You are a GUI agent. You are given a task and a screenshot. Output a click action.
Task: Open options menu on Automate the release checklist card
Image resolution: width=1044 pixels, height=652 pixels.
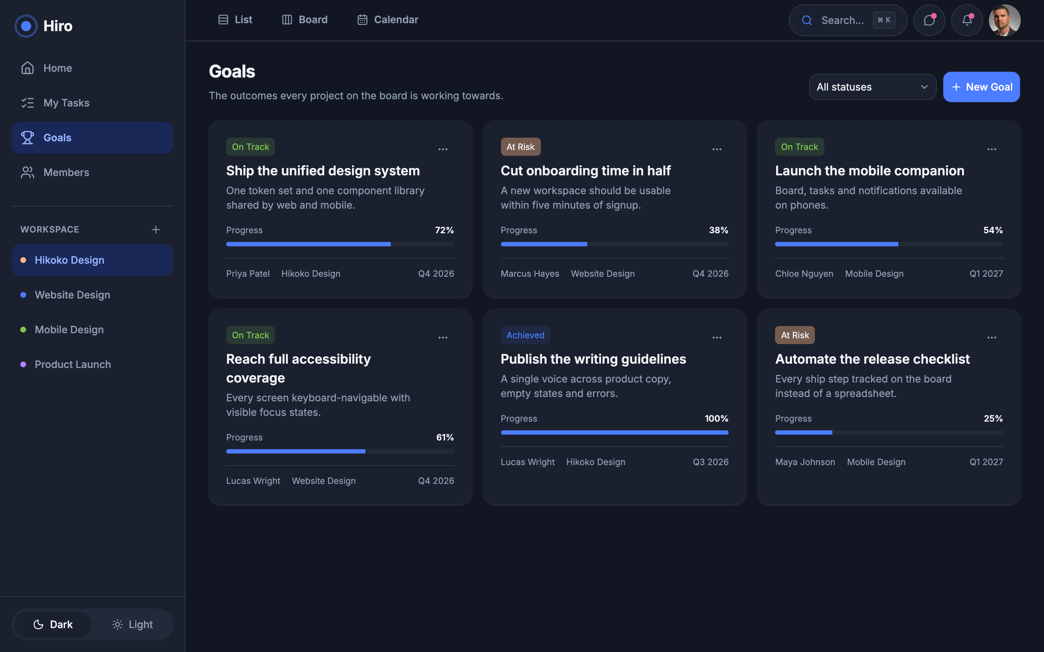coord(991,338)
